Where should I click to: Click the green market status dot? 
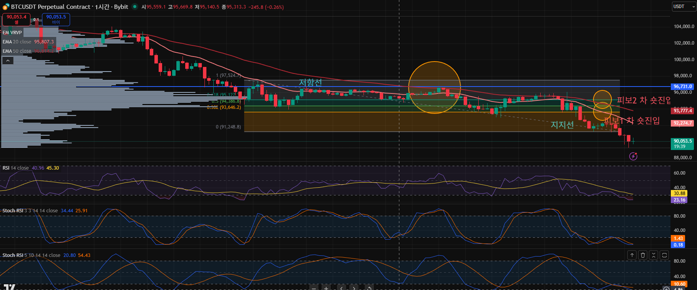[x=134, y=7]
